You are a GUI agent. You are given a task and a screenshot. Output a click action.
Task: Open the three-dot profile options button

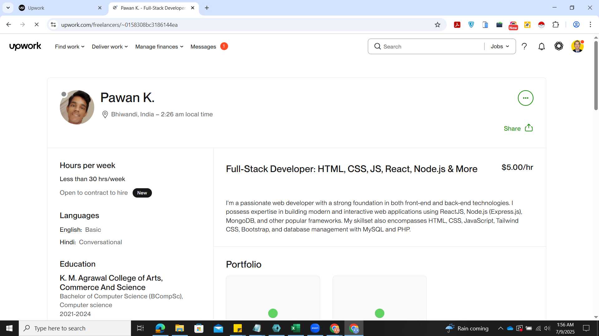pos(525,98)
